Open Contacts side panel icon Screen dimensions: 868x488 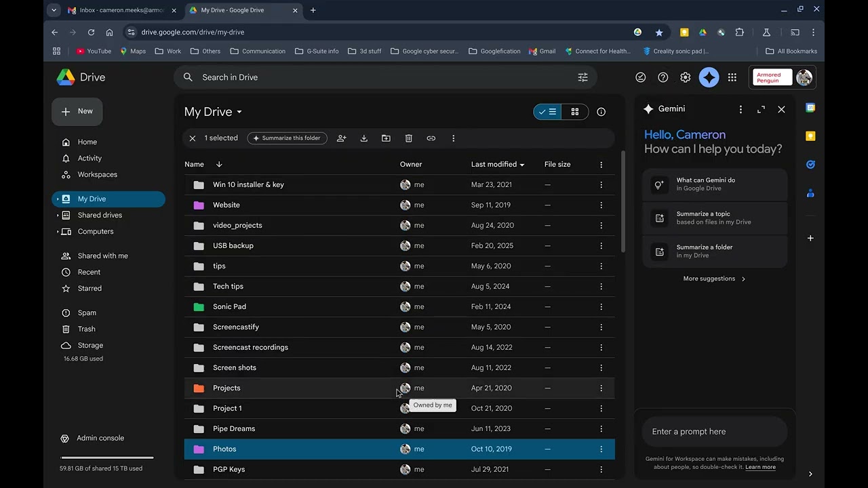coord(810,193)
